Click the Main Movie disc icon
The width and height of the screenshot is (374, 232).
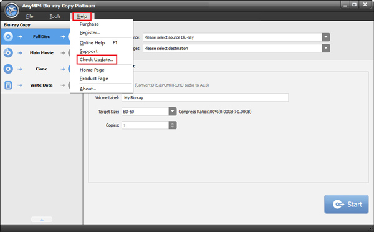(8, 53)
